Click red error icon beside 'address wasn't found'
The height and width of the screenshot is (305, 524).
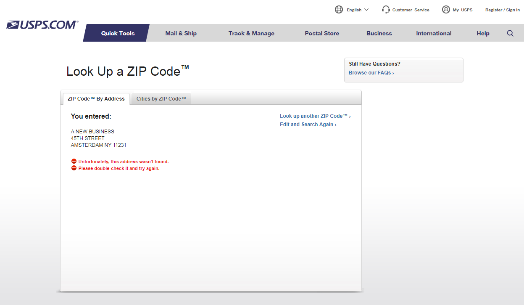74,161
